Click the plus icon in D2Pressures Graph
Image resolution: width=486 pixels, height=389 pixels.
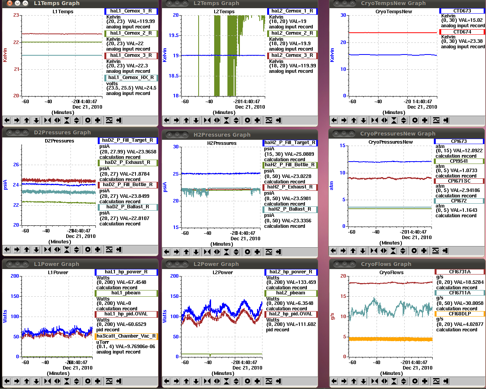tap(98, 250)
